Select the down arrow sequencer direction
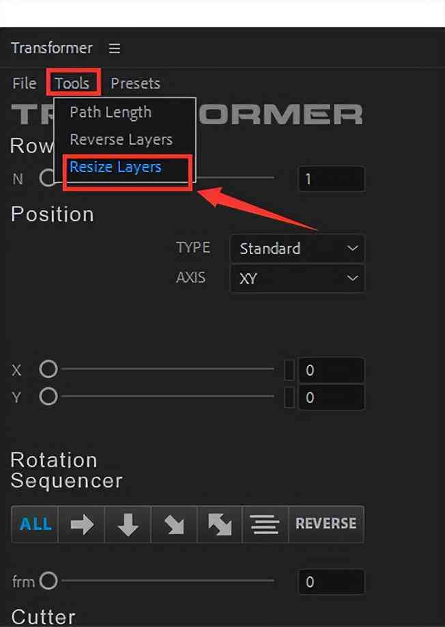445x627 pixels. [128, 524]
